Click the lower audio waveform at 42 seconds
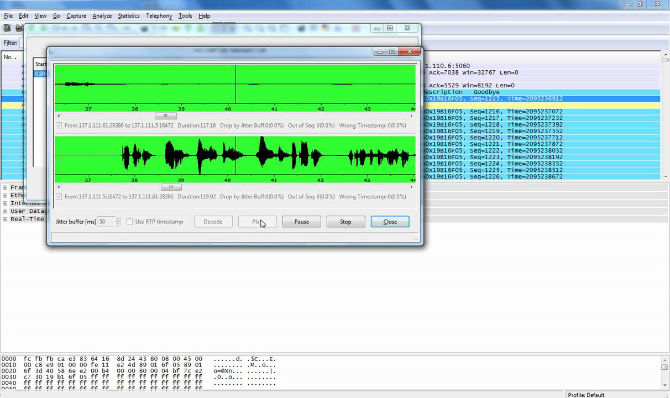The image size is (670, 398). pyautogui.click(x=321, y=155)
